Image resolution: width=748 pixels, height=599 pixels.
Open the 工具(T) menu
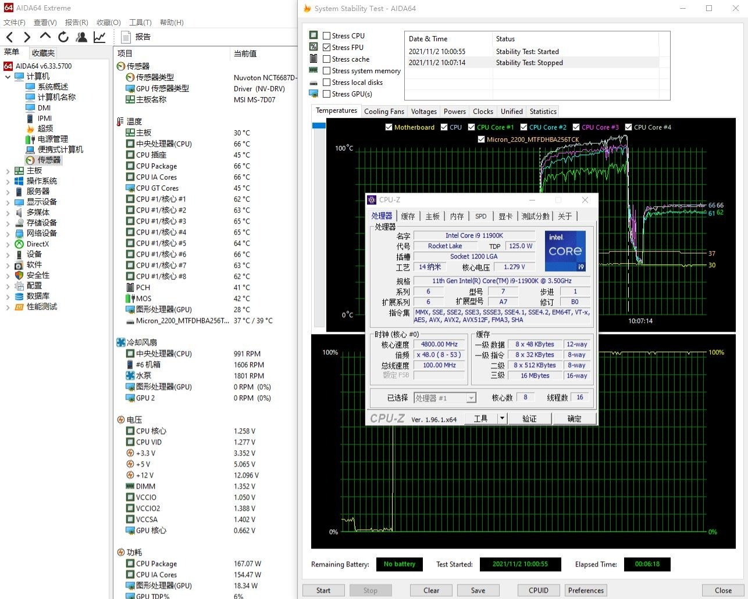click(x=140, y=22)
